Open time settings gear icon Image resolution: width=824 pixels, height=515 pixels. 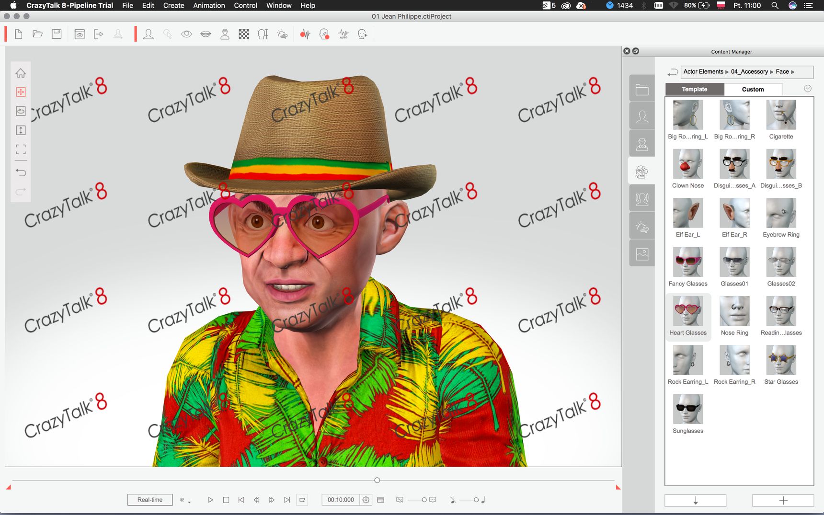(366, 500)
